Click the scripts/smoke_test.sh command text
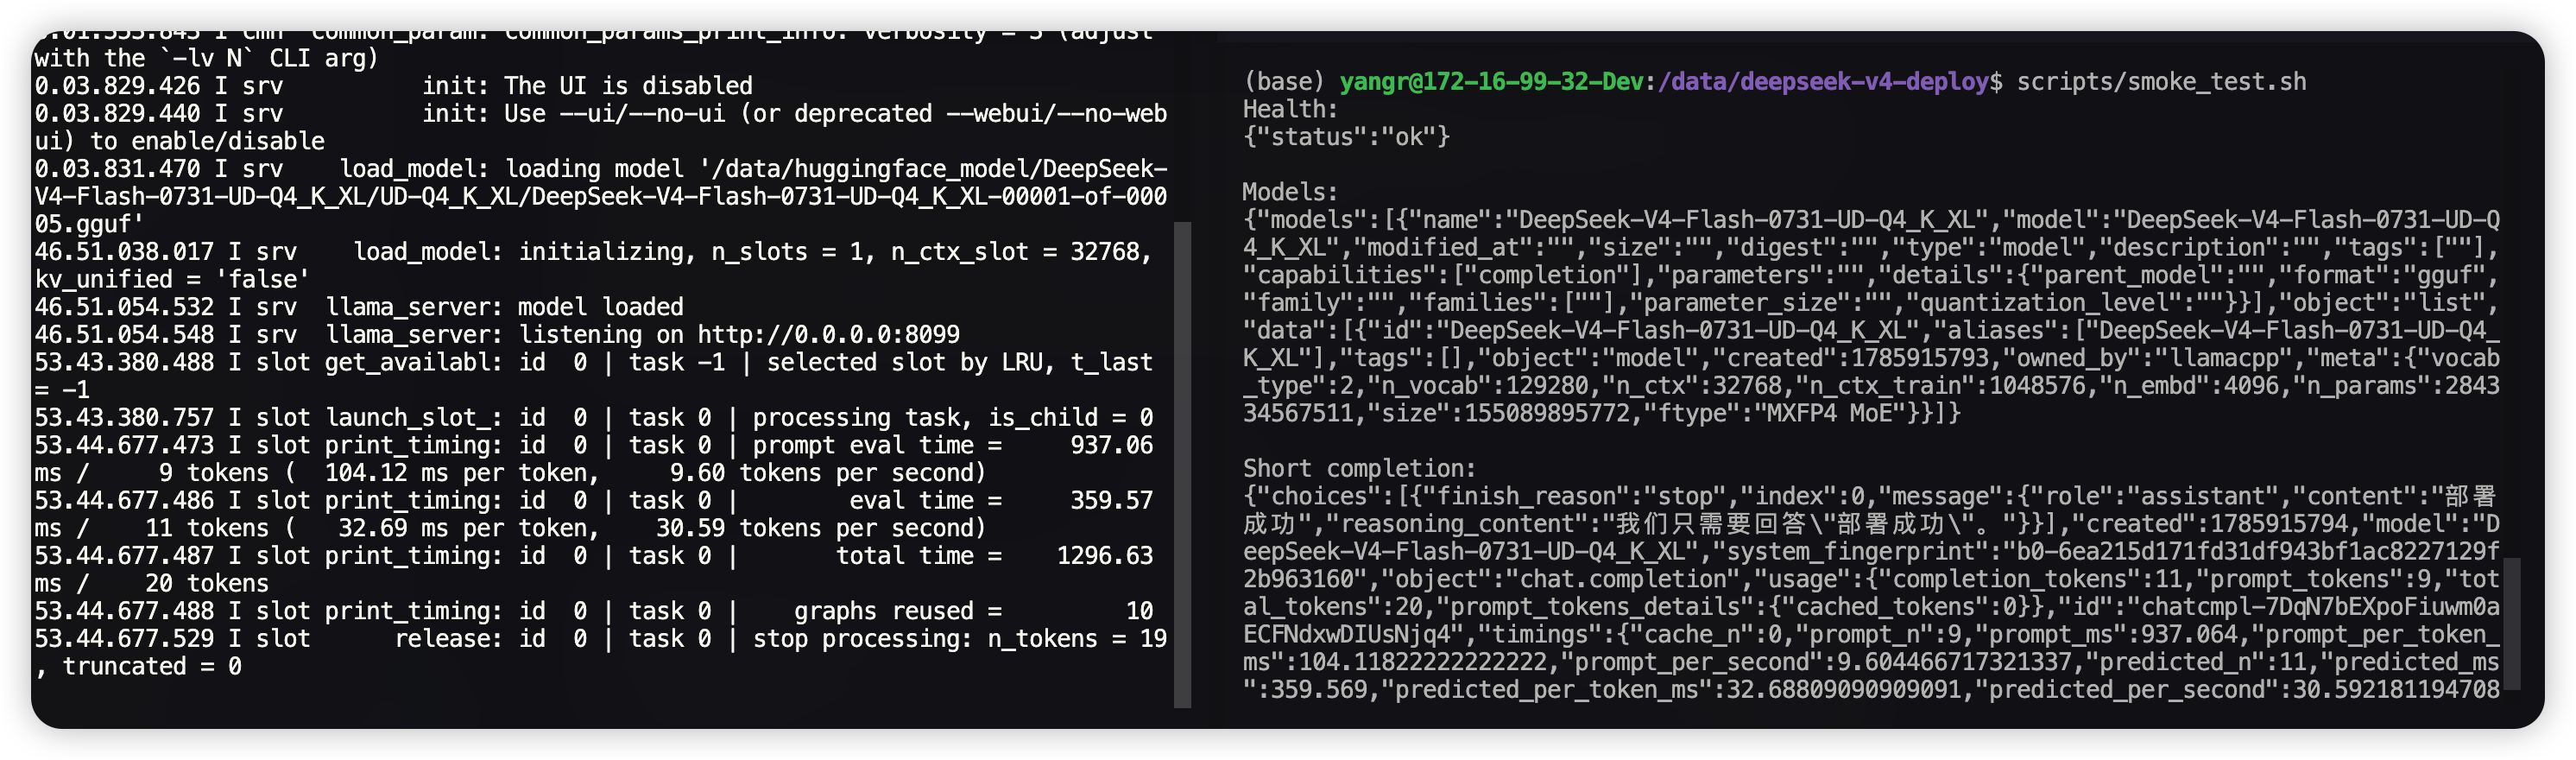Viewport: 2576px width, 760px height. click(x=2161, y=82)
